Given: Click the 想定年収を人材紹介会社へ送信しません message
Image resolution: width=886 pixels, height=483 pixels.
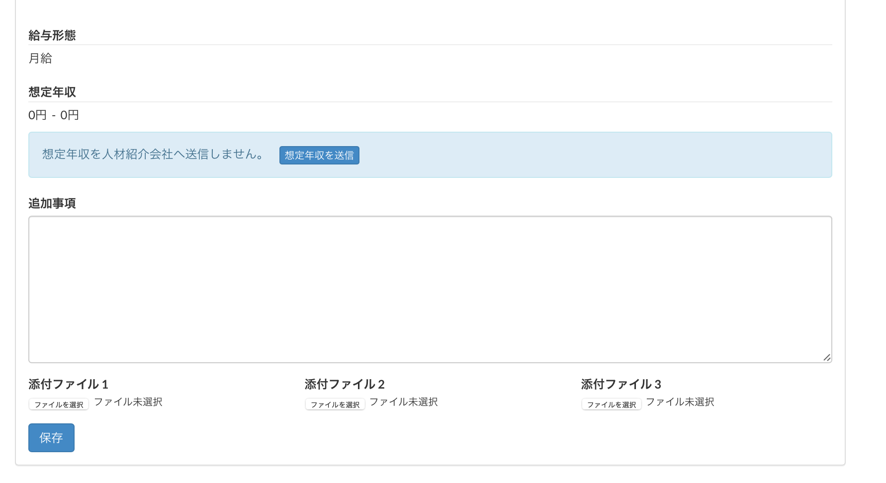Looking at the screenshot, I should tap(153, 155).
